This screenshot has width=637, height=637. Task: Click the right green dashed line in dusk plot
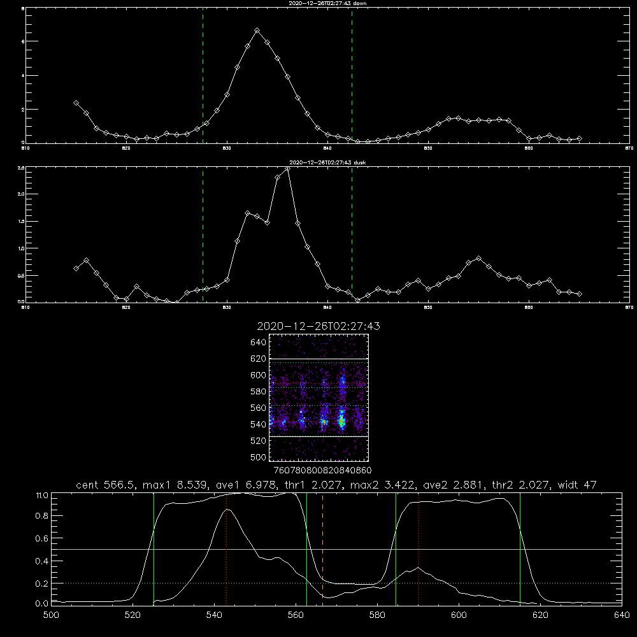click(352, 234)
